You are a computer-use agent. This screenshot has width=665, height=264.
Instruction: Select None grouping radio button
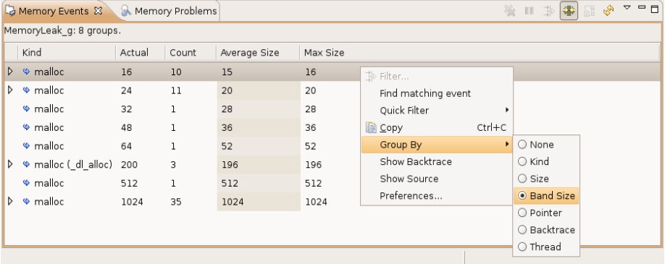[522, 145]
